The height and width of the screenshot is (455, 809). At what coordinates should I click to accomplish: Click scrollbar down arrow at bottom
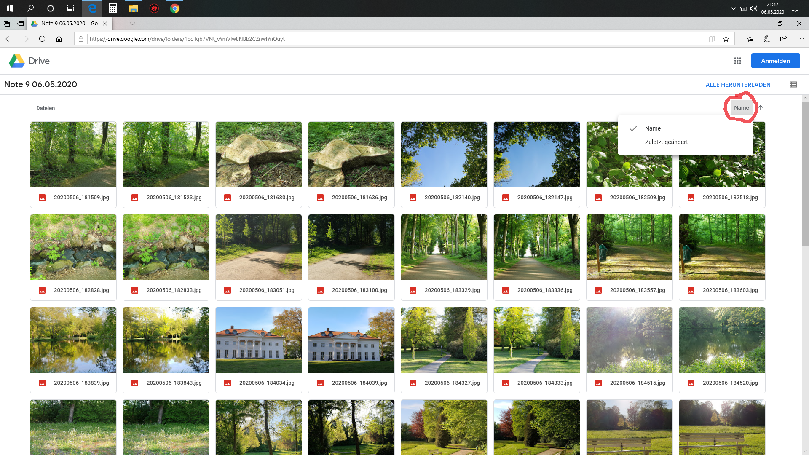pos(805,452)
